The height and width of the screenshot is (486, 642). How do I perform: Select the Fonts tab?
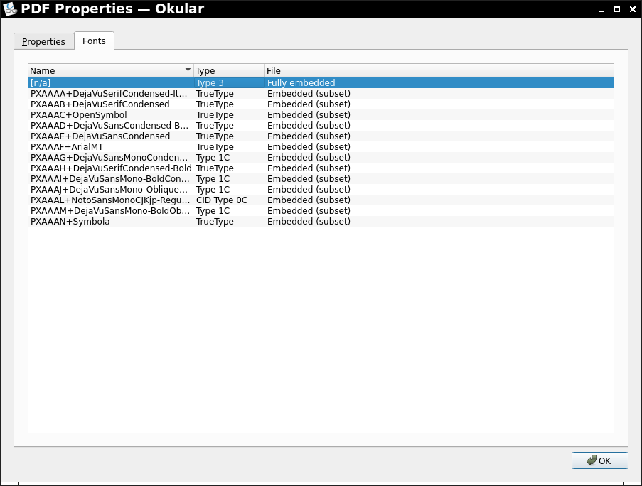point(94,41)
